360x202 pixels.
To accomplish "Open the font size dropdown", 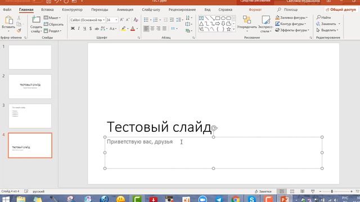I will click(116, 20).
